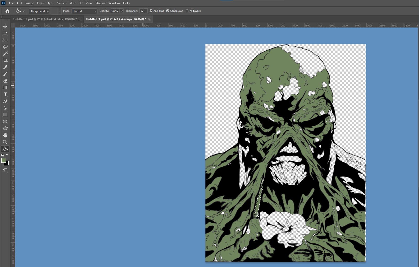Open the Plugins menu
This screenshot has width=419, height=267.
(100, 3)
